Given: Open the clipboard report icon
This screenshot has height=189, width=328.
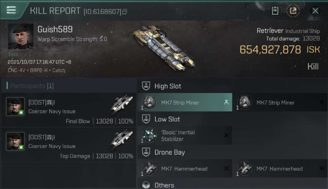Looking at the screenshot, I should 275,11.
